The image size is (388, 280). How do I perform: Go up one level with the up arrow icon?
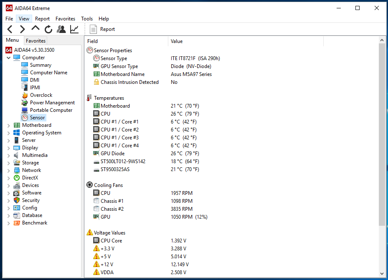(36, 28)
